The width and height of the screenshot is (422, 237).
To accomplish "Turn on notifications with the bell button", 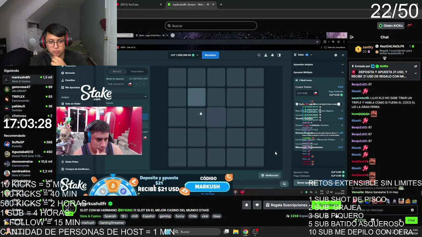I will pyautogui.click(x=246, y=205).
